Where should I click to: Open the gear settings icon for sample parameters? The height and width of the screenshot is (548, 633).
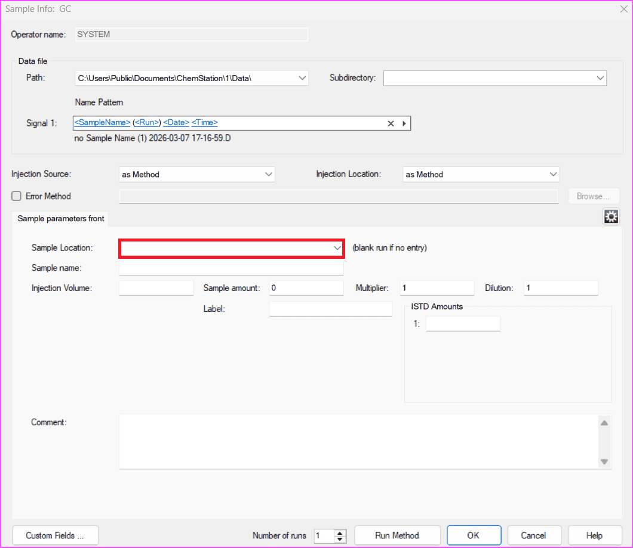tap(611, 217)
